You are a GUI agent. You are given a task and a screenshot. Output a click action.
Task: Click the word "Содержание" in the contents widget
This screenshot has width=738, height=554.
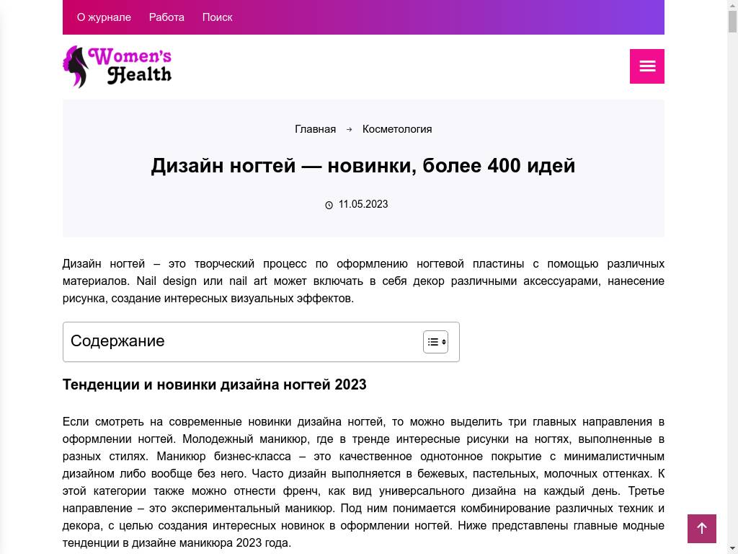tap(117, 340)
